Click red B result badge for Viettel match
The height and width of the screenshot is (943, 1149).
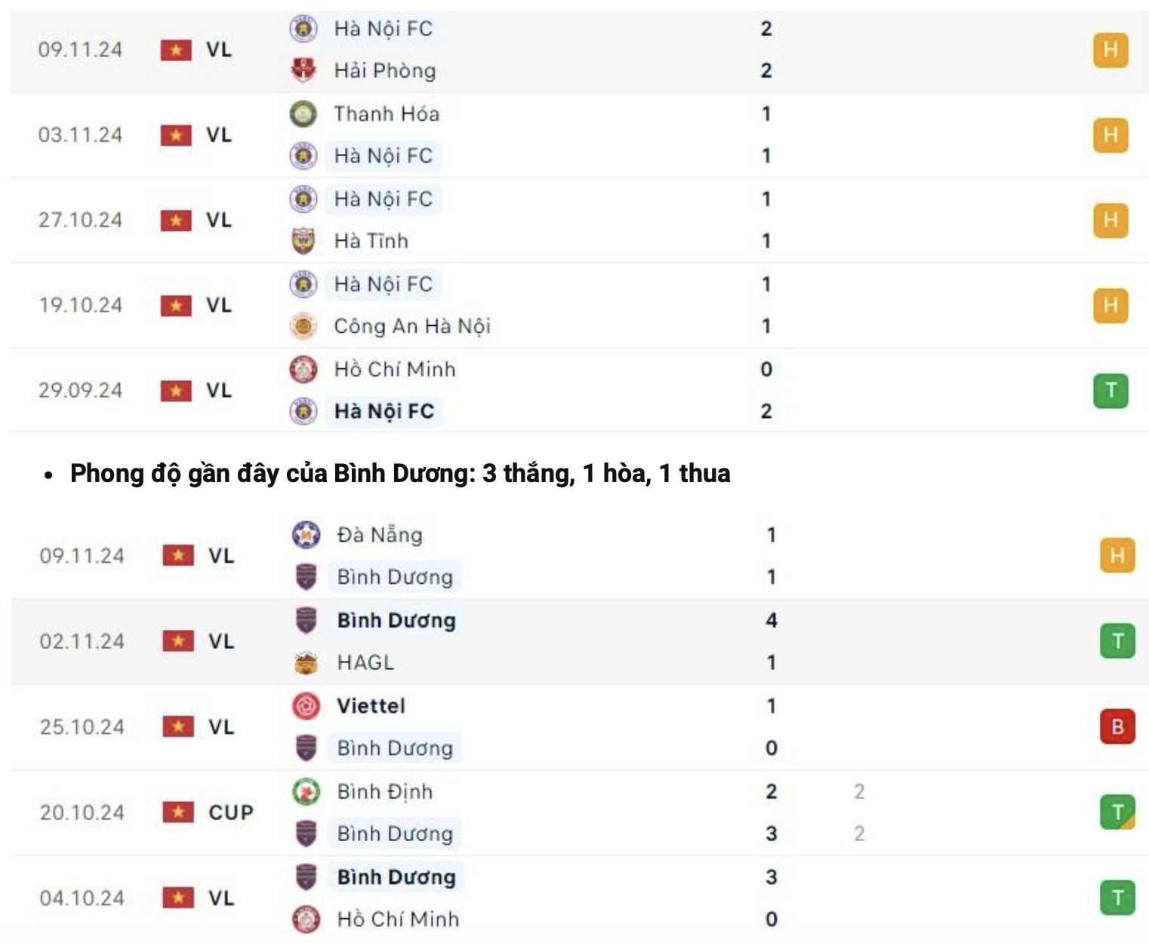(x=1117, y=727)
